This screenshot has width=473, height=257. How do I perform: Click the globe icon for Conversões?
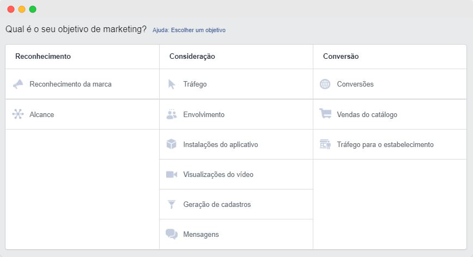pos(325,84)
